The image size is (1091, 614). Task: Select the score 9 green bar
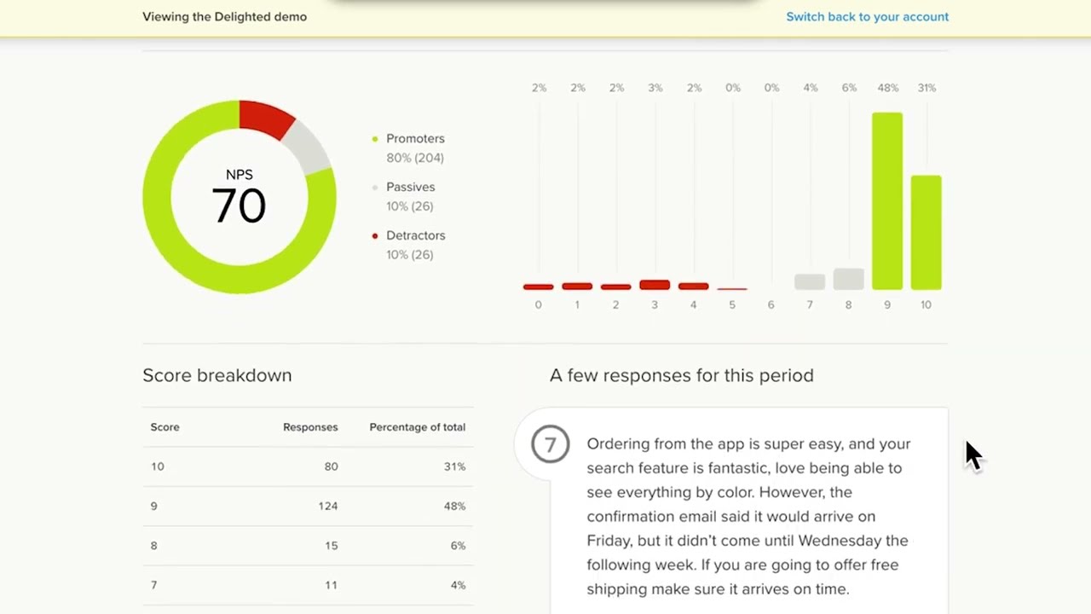886,201
